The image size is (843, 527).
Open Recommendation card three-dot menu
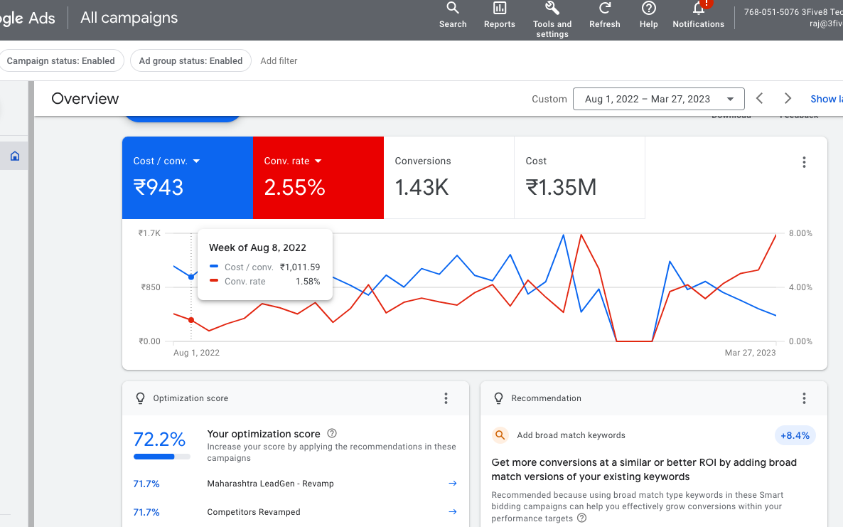point(804,398)
